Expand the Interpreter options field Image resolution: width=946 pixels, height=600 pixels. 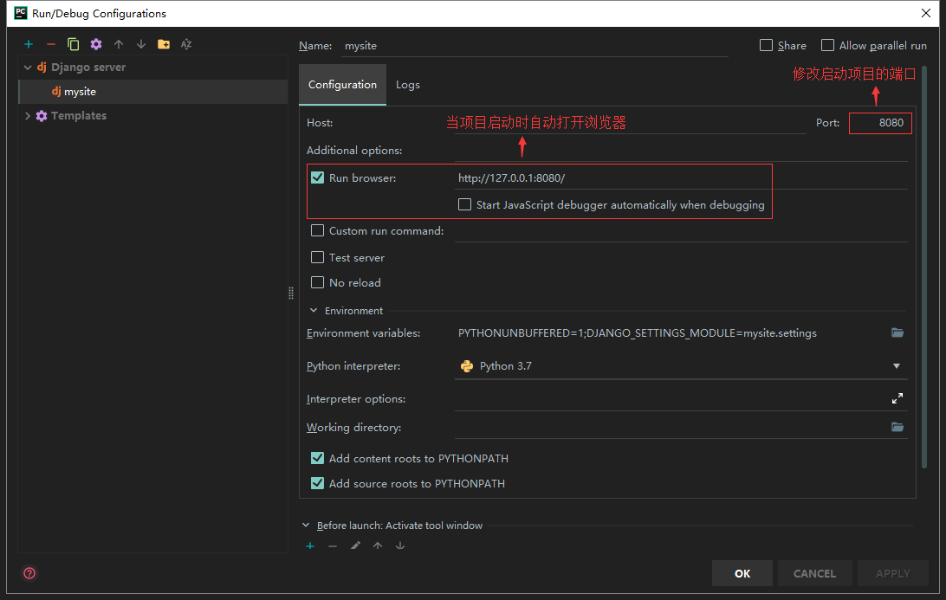pos(897,398)
